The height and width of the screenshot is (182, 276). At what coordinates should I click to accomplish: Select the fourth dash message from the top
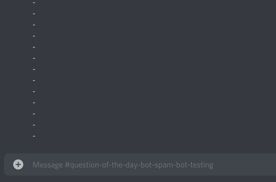pyautogui.click(x=34, y=36)
